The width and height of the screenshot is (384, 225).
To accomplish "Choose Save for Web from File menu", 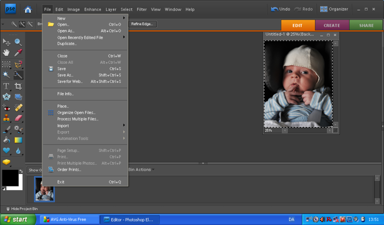I will tap(70, 81).
